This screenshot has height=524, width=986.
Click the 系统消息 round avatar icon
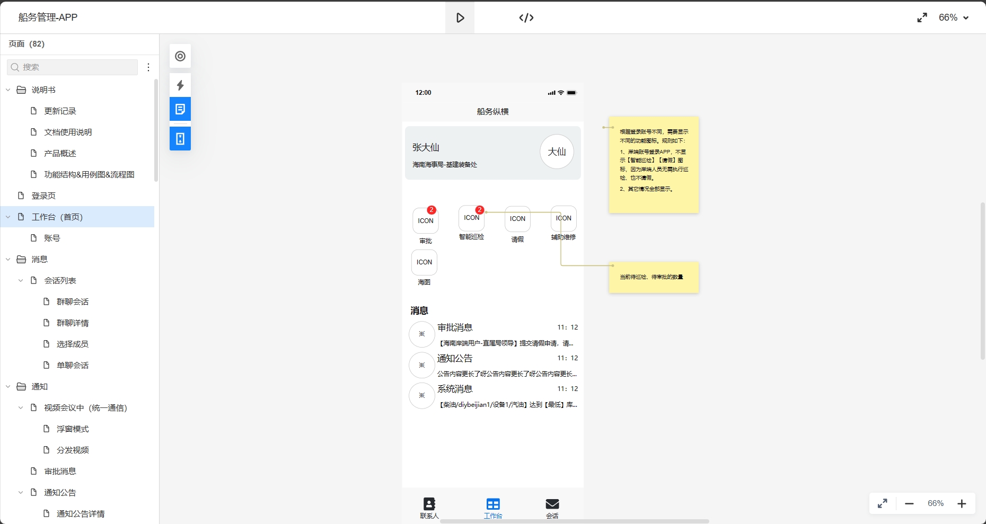[x=422, y=396]
